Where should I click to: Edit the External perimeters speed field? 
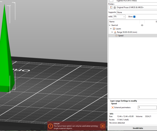click(x=147, y=107)
